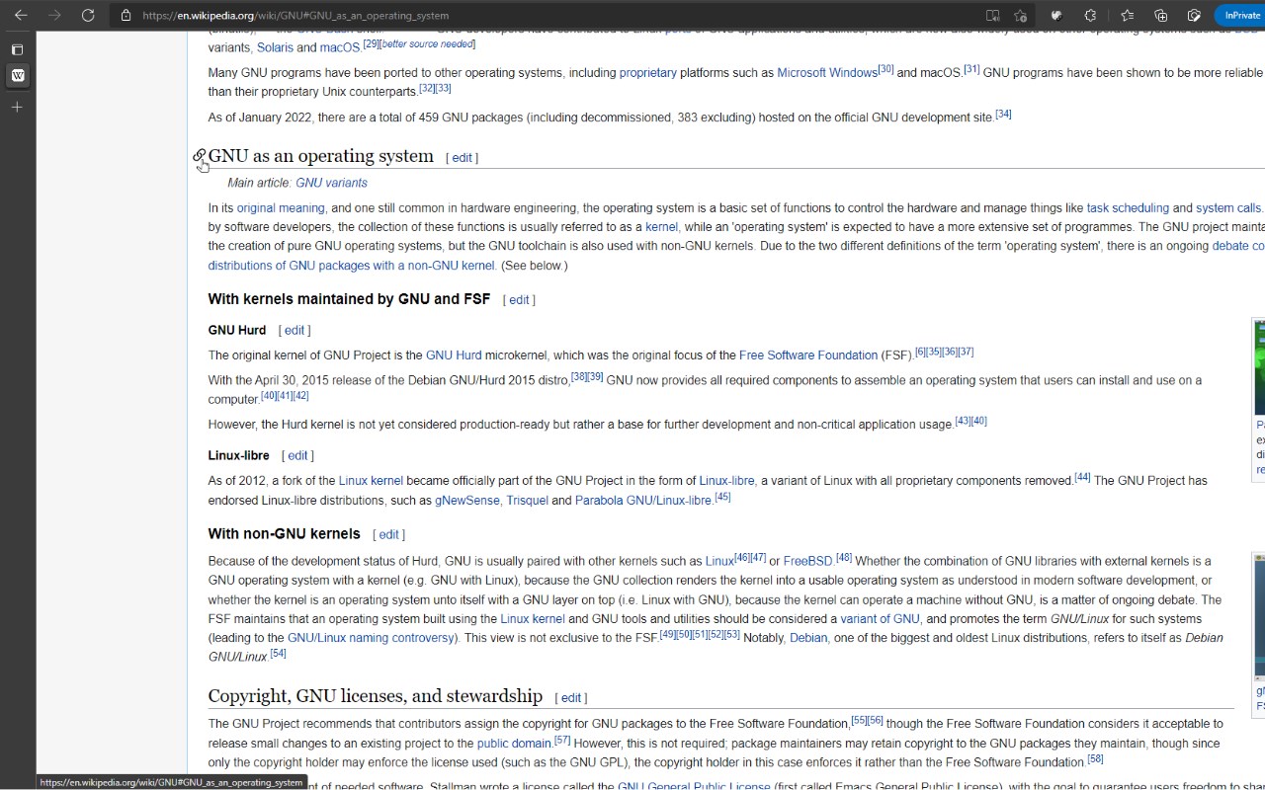Open 'distributions of GNU packages with a non-GNU kernel'
This screenshot has height=790, width=1265.
(351, 266)
